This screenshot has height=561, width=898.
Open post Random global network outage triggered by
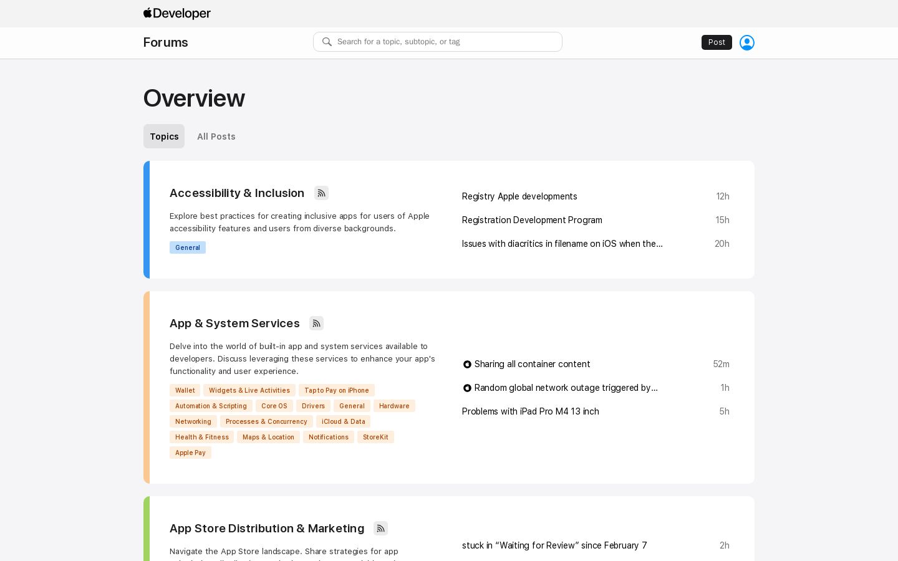566,388
